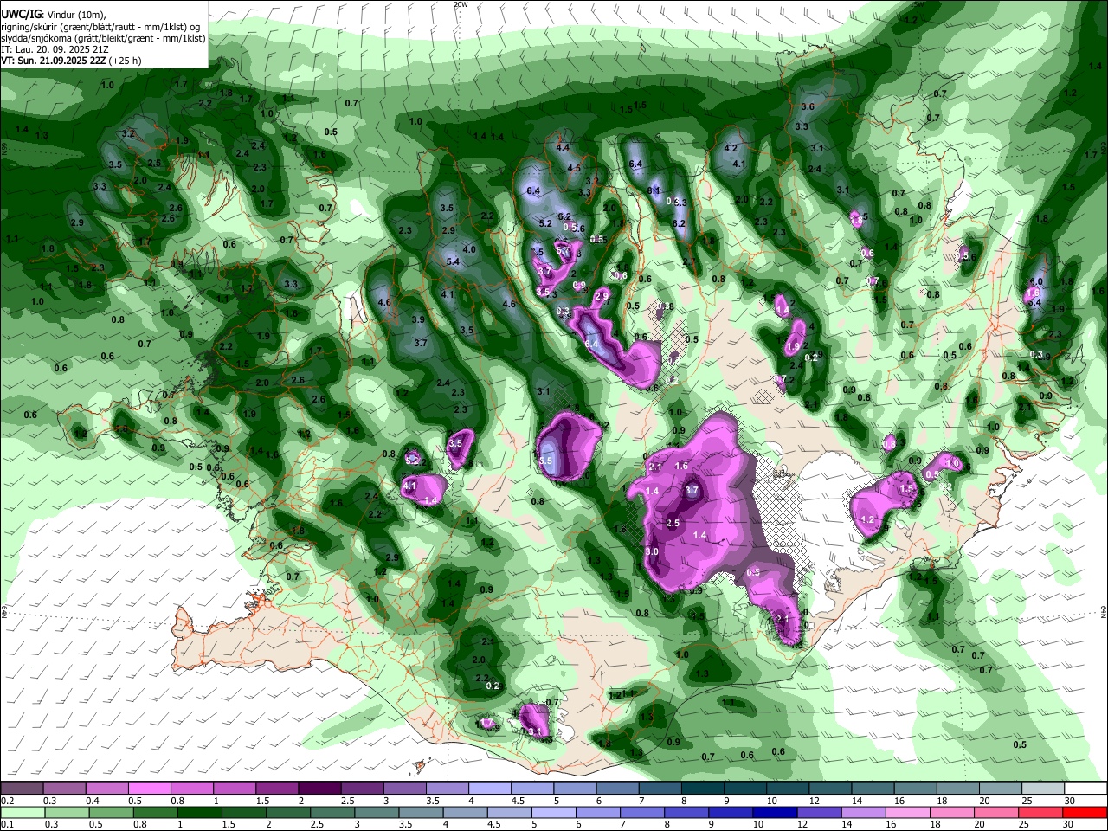Click the light grey 25–30 swatch, upper legend row

coord(1043,789)
